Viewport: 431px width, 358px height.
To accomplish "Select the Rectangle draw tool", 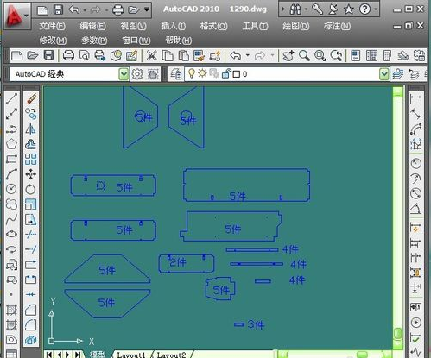I will coord(11,159).
